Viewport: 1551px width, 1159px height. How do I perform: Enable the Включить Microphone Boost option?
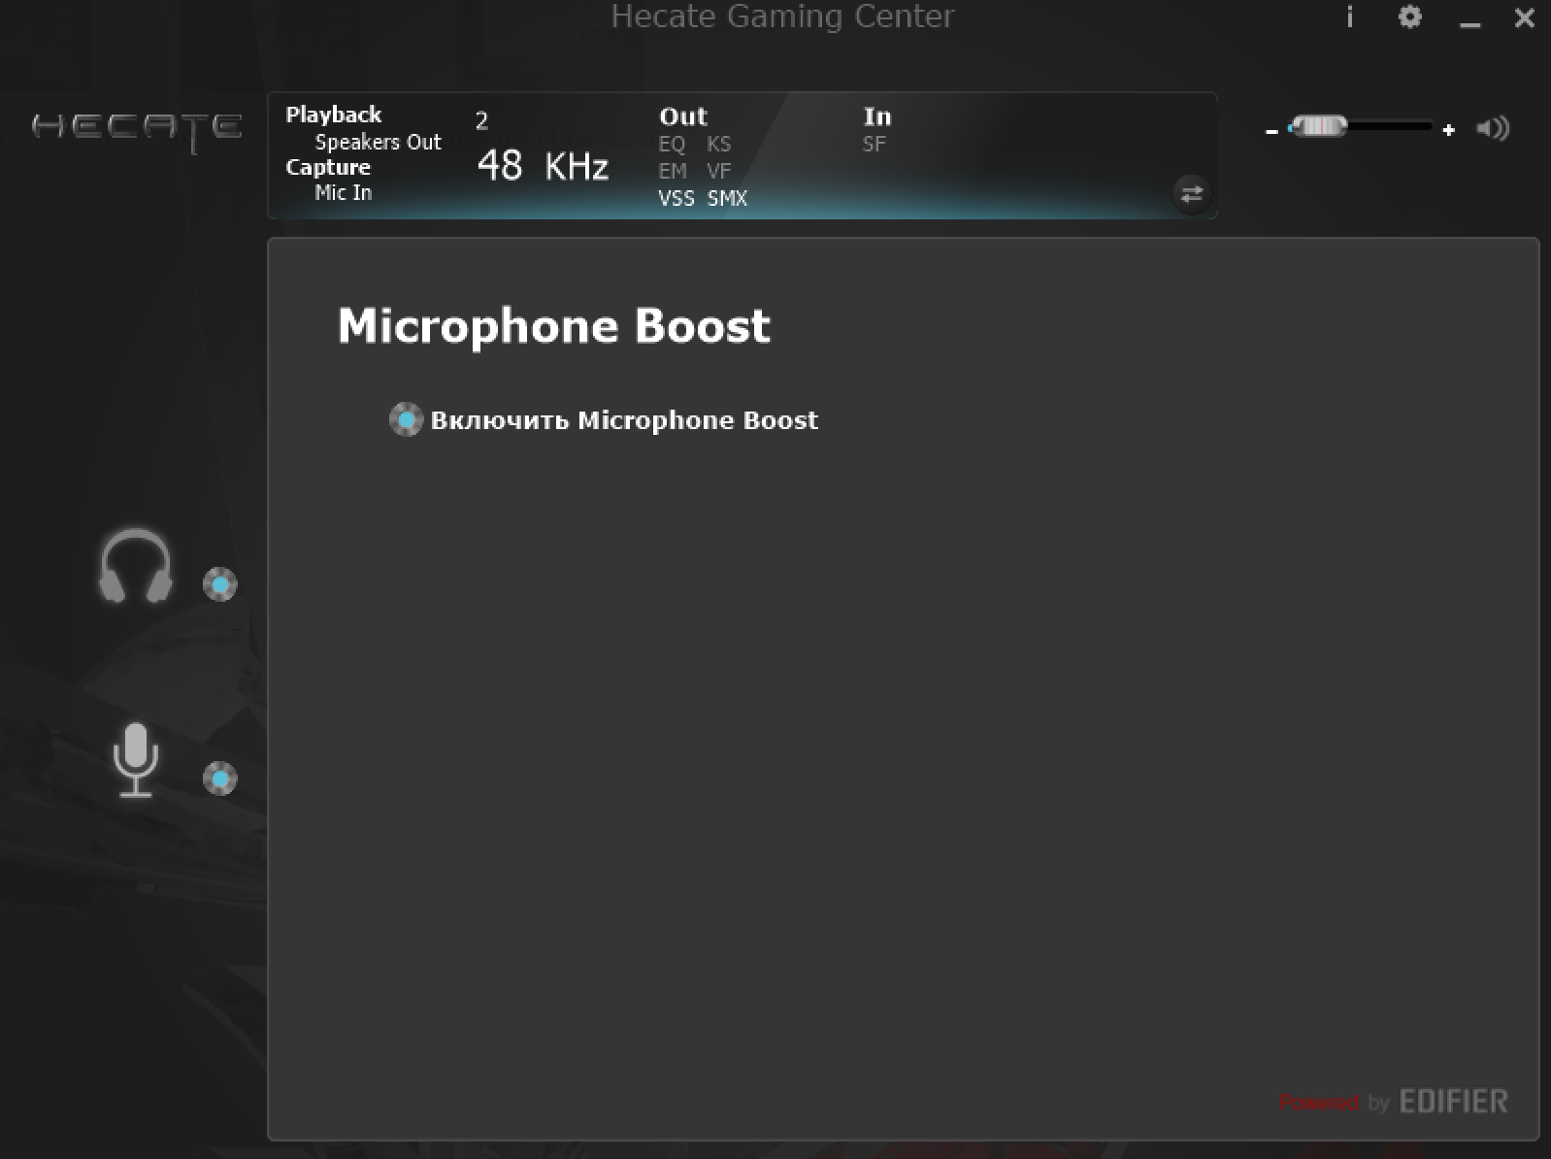click(x=407, y=419)
